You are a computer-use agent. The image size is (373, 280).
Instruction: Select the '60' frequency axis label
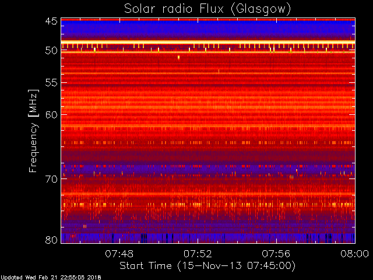coord(51,115)
